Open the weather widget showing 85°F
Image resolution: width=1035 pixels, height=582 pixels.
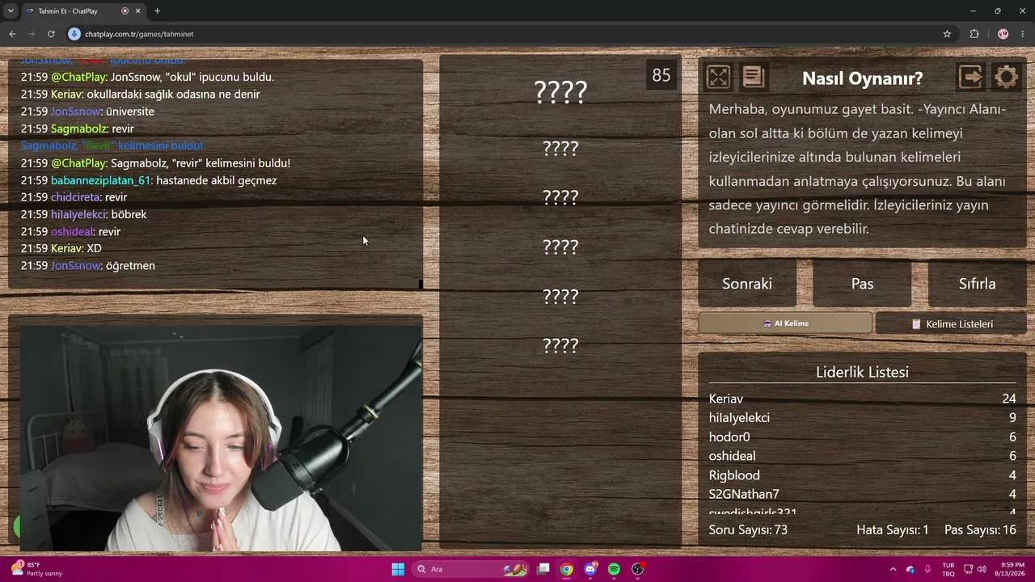point(37,569)
